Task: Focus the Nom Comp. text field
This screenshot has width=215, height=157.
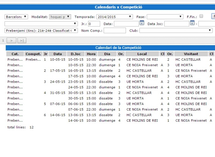Action: click(115, 30)
